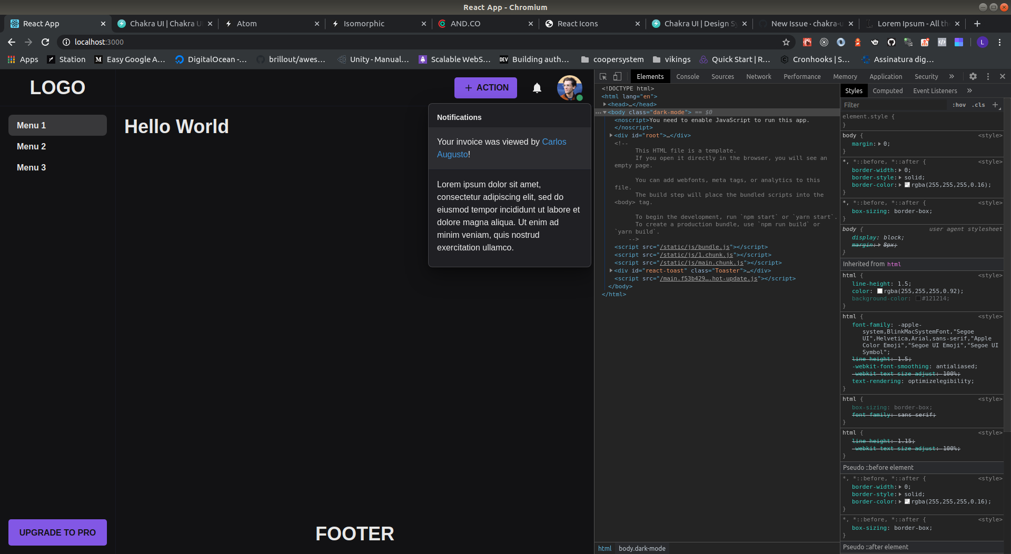1011x554 pixels.
Task: Open the DevTools customize kebab menu
Action: coord(988,76)
